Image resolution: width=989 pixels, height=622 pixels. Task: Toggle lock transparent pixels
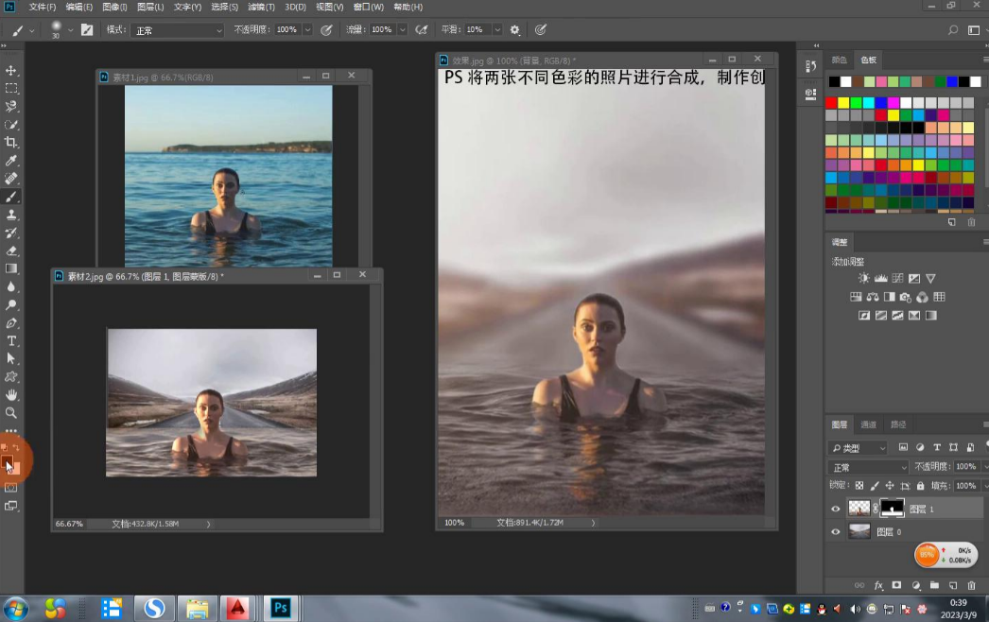point(859,486)
